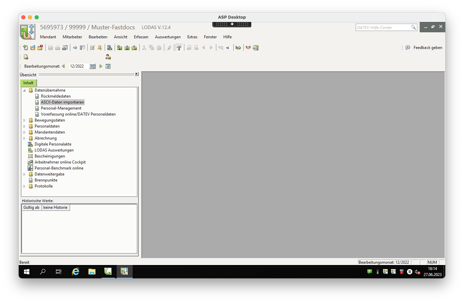Click the green building with coins icon
Screen dimensions: 464x303
tap(134, 48)
